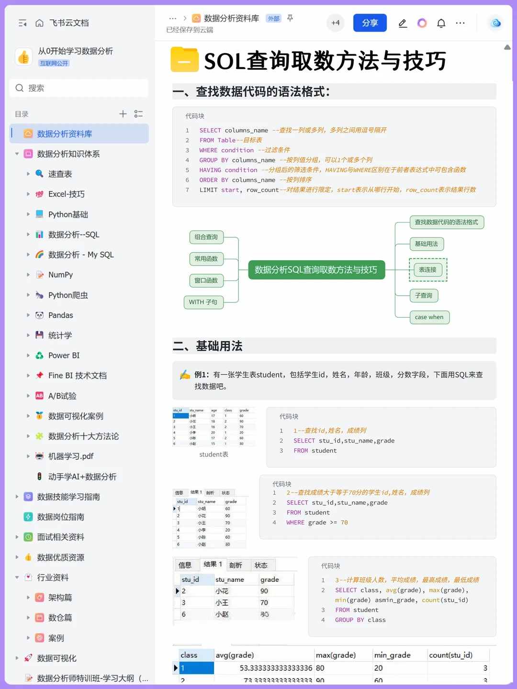Click inside the 搜索 search field
Screen dimensions: 517x689
(79, 88)
